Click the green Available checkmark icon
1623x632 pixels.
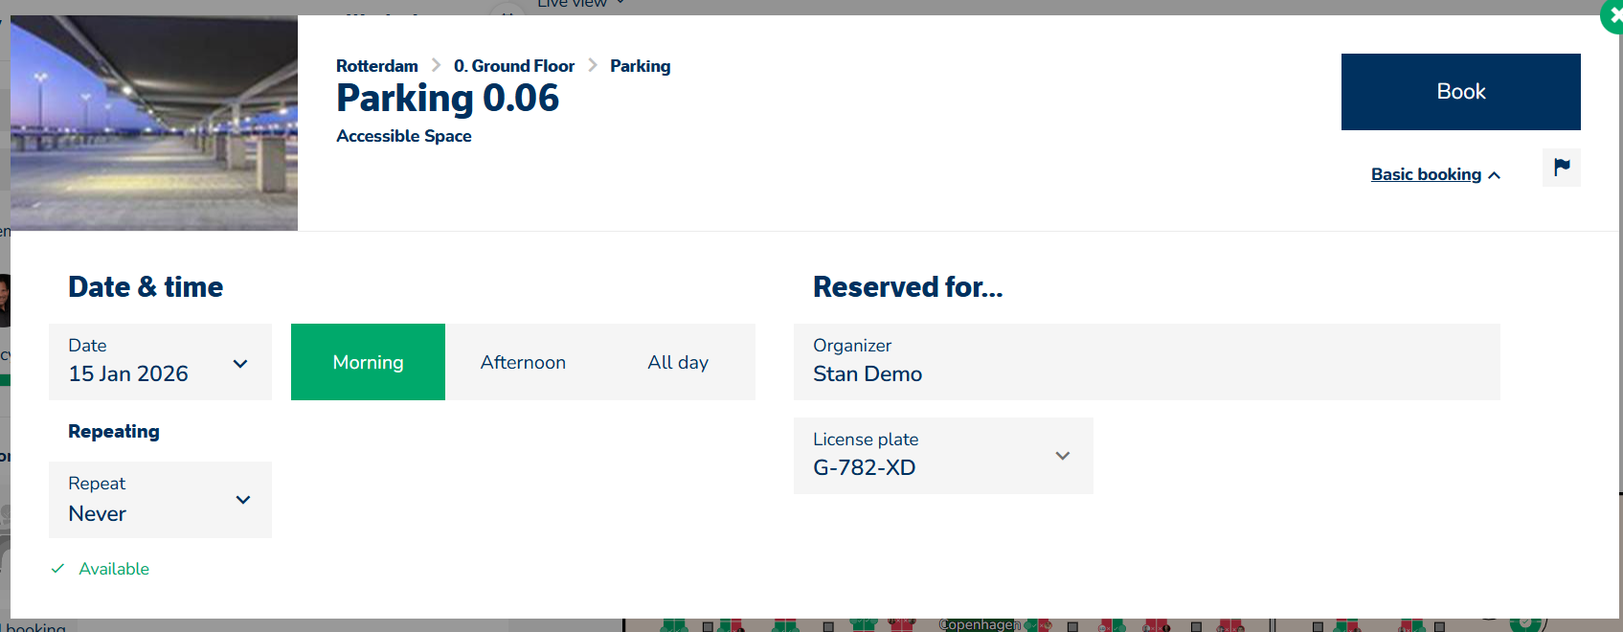click(x=58, y=569)
